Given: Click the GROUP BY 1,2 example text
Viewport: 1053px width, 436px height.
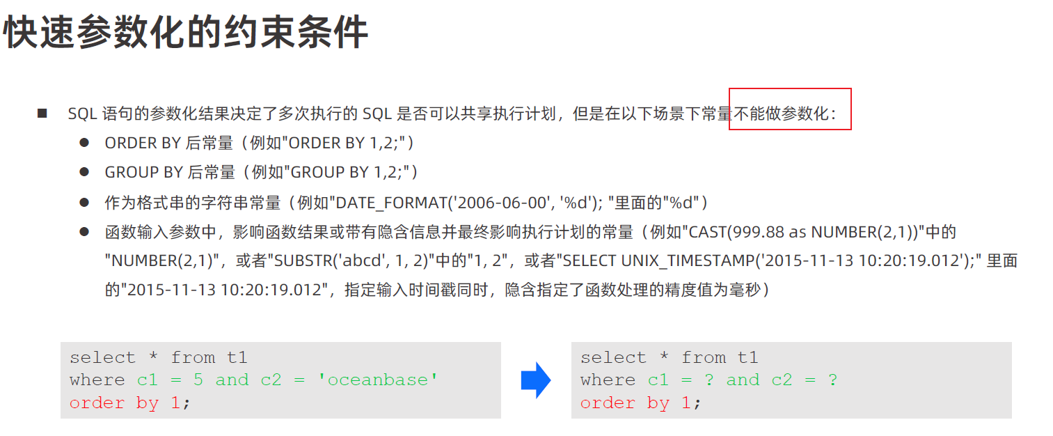Looking at the screenshot, I should click(349, 172).
